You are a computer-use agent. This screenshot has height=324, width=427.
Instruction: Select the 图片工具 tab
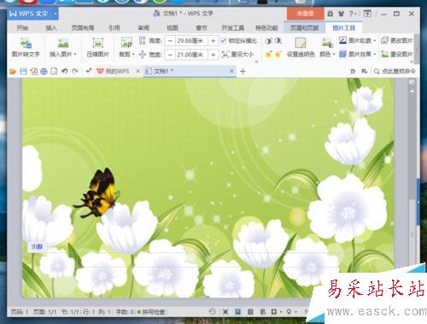pos(344,28)
